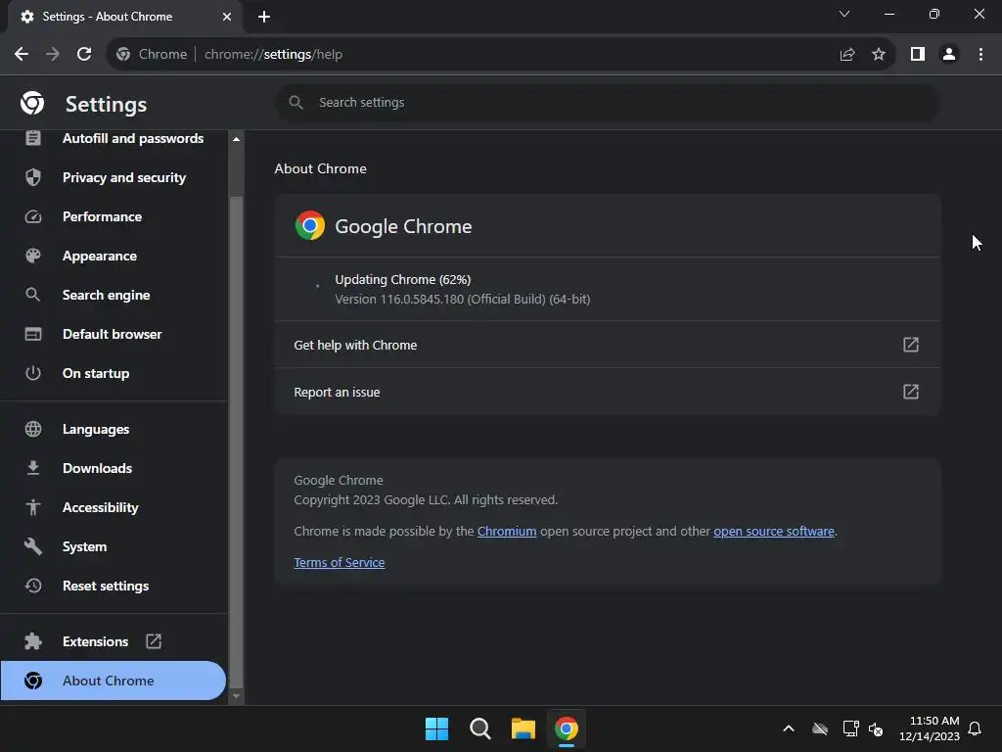The width and height of the screenshot is (1002, 752).
Task: Open the profile avatar menu
Action: point(949,55)
